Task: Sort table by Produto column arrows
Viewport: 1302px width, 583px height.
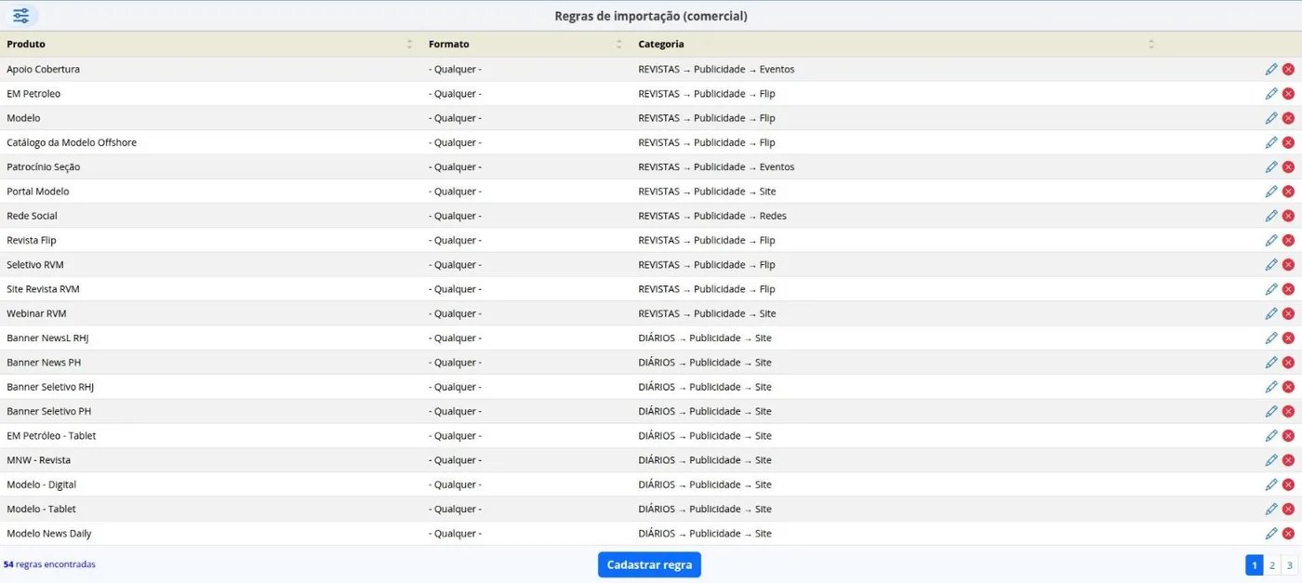Action: click(x=409, y=44)
